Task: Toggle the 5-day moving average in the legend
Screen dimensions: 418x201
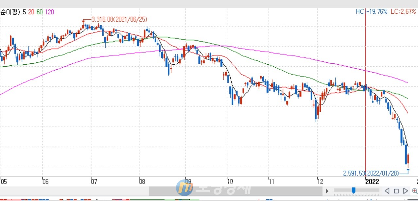Action: coord(25,12)
